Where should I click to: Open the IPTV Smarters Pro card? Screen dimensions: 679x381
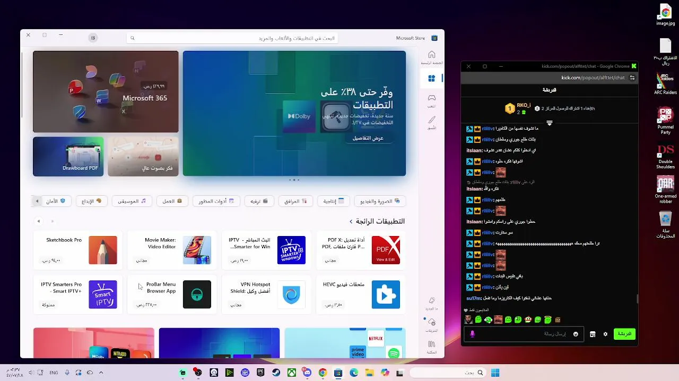(x=77, y=294)
